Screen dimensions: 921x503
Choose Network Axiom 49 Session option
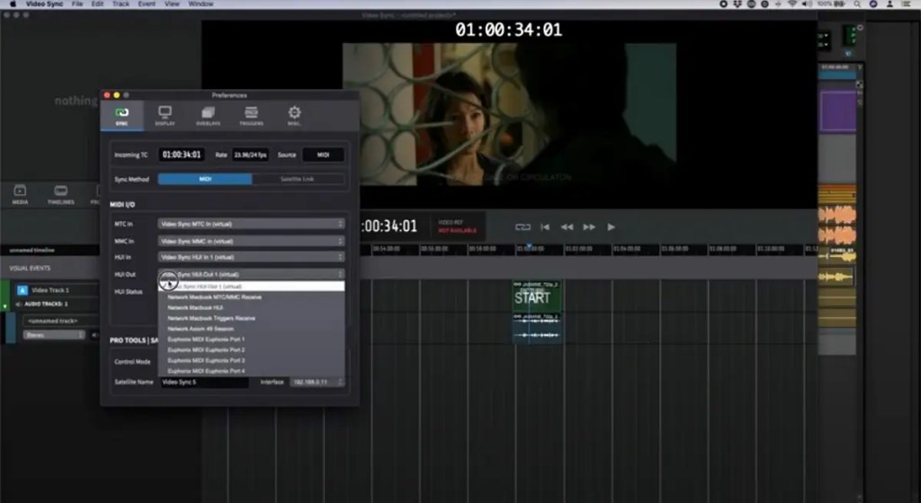252,329
